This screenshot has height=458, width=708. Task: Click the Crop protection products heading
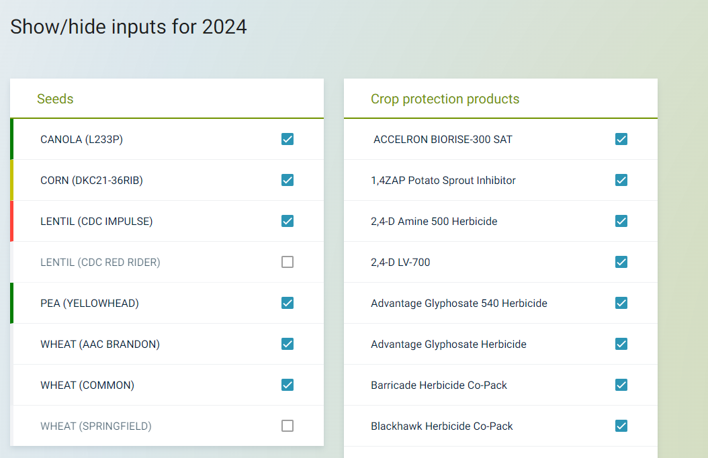(445, 99)
